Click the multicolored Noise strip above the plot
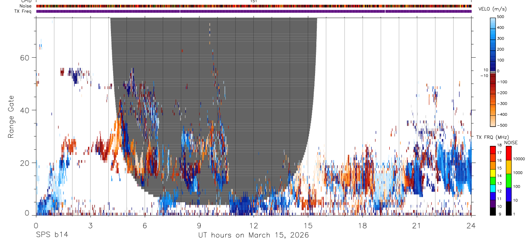The width and height of the screenshot is (530, 244). pos(254,6)
